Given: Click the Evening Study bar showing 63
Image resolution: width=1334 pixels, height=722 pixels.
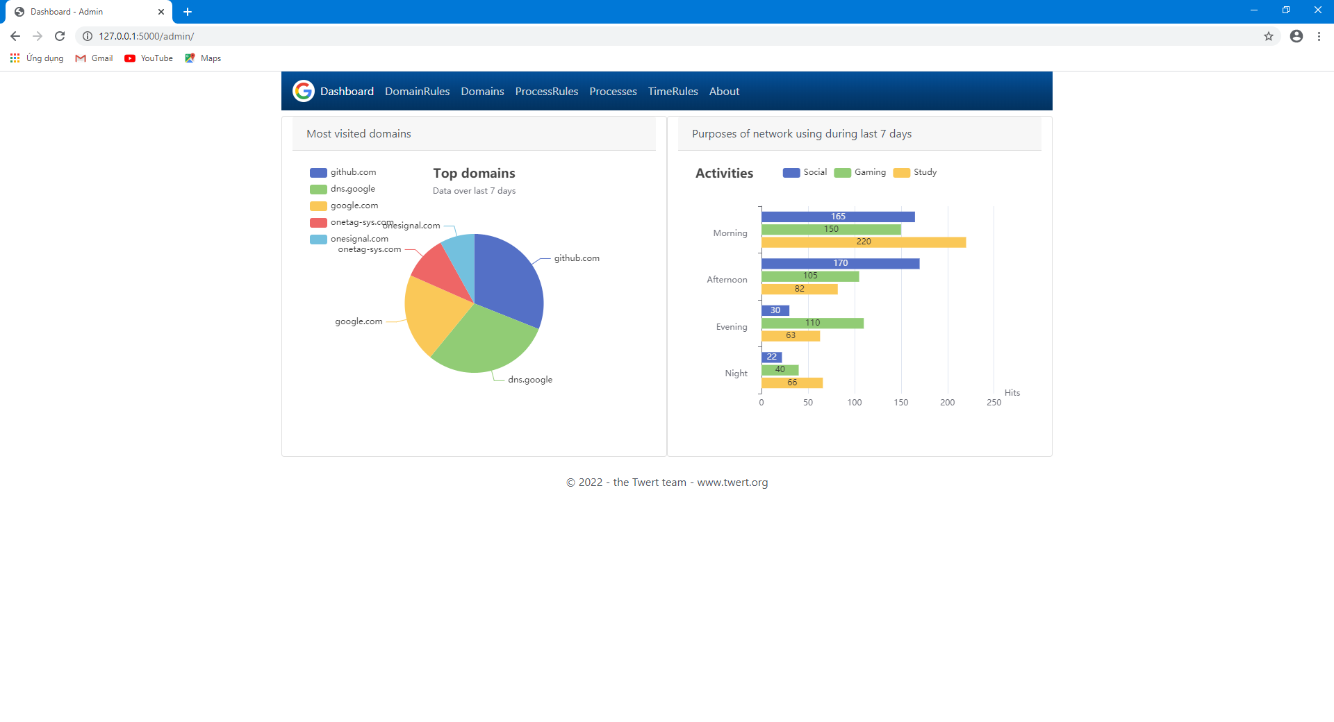Looking at the screenshot, I should (791, 336).
